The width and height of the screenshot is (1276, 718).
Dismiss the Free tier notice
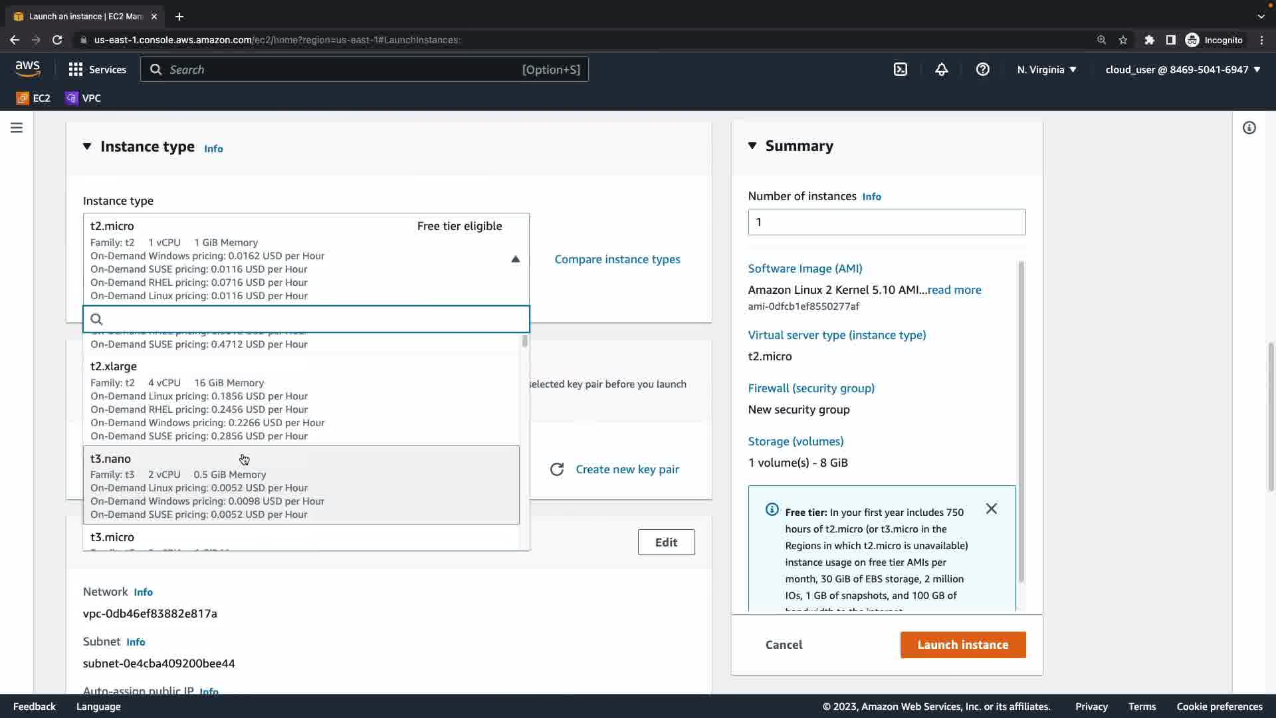click(991, 509)
